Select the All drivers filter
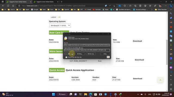174x97 pixels. click(59, 17)
